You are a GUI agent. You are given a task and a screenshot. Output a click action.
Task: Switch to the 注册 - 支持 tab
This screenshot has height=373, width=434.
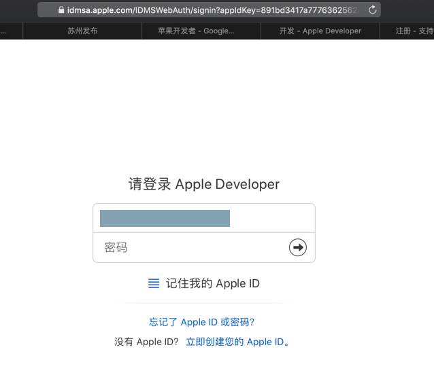click(x=407, y=31)
